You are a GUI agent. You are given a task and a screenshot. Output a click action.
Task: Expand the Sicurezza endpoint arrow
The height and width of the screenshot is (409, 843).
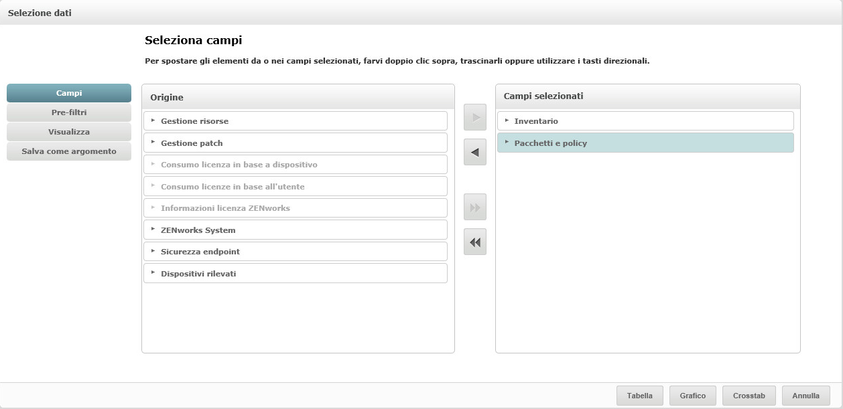coord(153,251)
